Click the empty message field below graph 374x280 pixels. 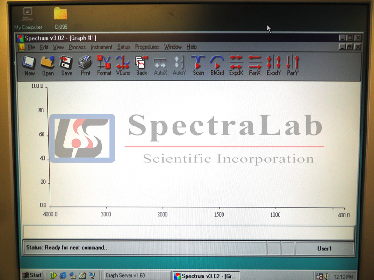(188, 232)
